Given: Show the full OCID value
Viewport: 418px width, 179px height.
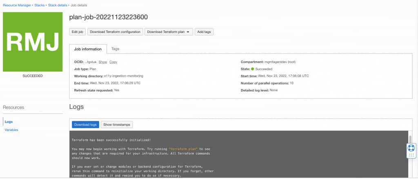Looking at the screenshot, I should tap(102, 62).
